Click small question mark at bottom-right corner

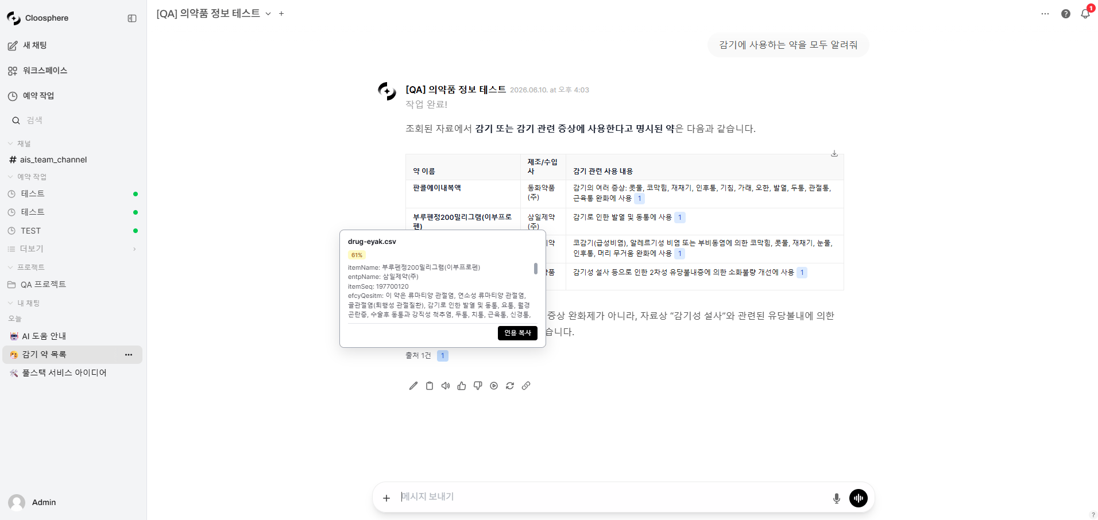1093,515
